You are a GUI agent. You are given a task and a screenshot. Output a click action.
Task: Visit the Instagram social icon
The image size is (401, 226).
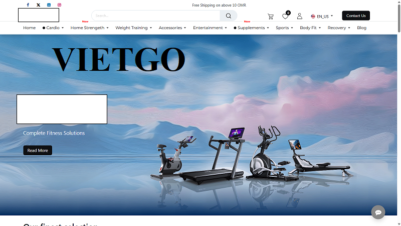(59, 5)
